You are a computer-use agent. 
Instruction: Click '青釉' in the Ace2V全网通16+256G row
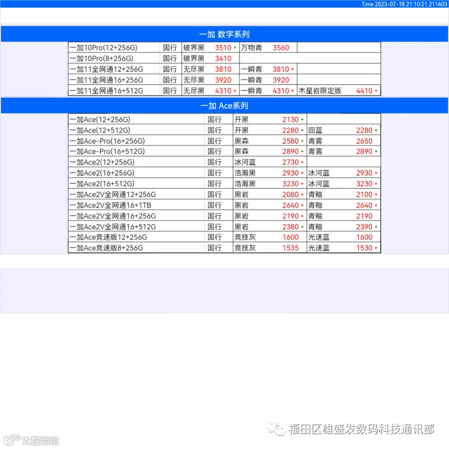[315, 216]
